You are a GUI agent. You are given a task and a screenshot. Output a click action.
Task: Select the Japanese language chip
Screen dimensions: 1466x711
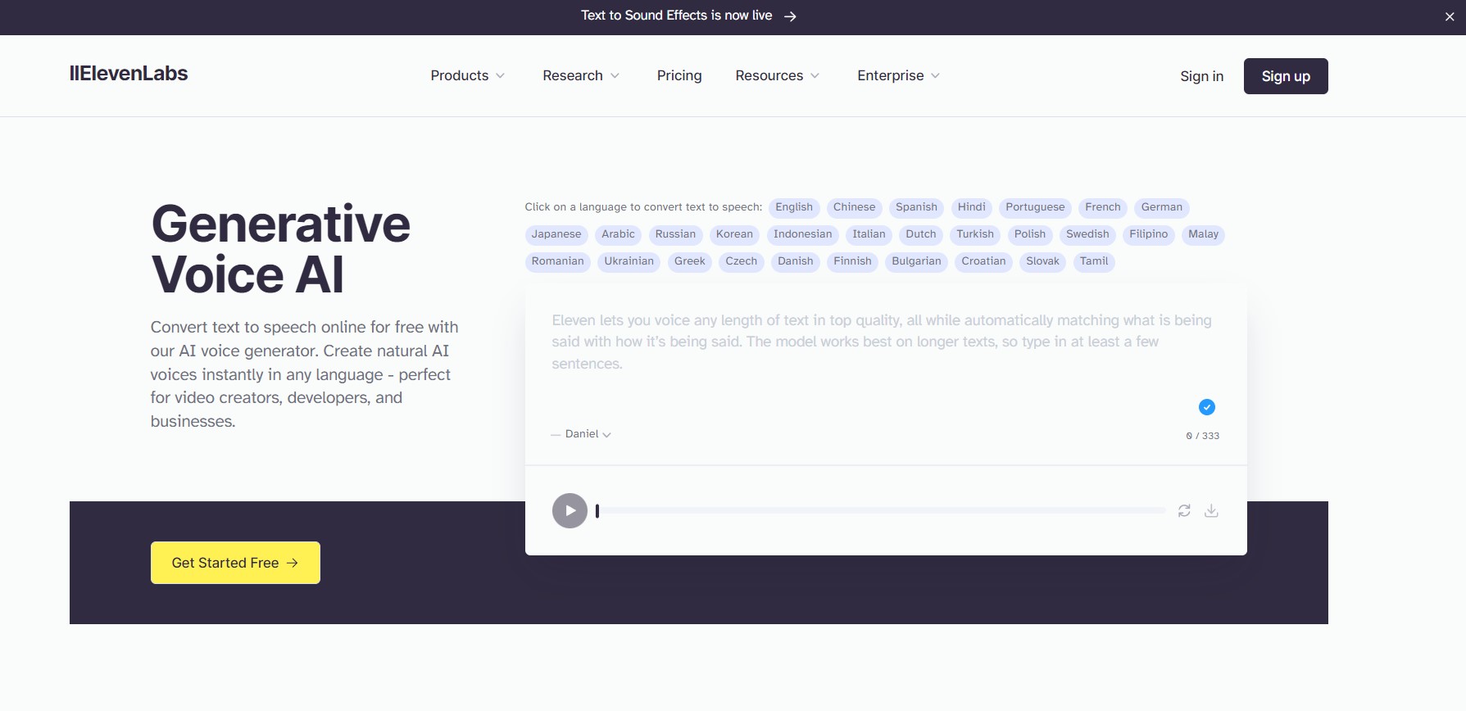pyautogui.click(x=556, y=234)
